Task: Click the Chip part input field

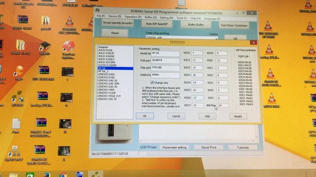Action: coord(165,68)
